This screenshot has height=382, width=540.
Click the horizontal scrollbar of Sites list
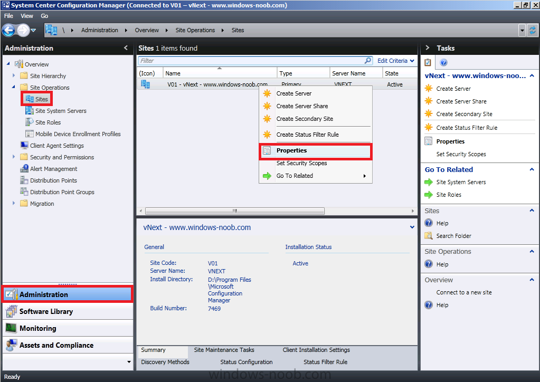pyautogui.click(x=235, y=211)
